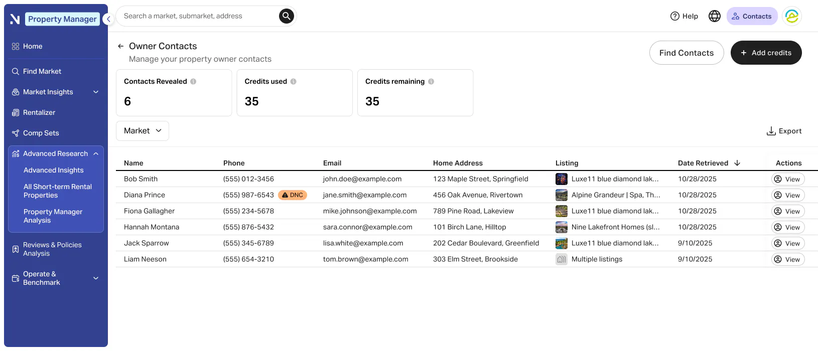The height and width of the screenshot is (351, 818).
Task: View Hannah Montana's contact details
Action: tap(788, 227)
